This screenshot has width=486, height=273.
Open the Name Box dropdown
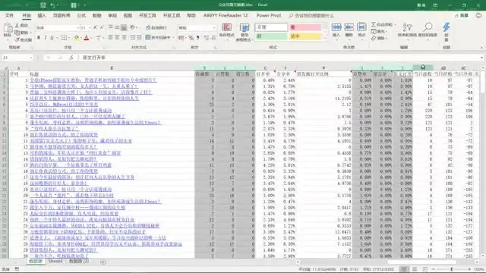click(31, 58)
